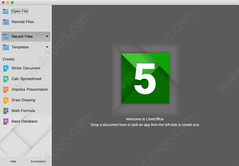Click the Calc Spreadsheet icon

6,79
